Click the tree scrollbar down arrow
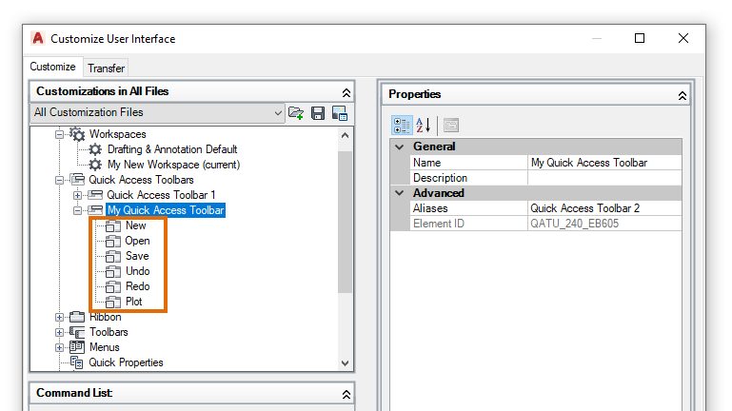 pos(345,362)
